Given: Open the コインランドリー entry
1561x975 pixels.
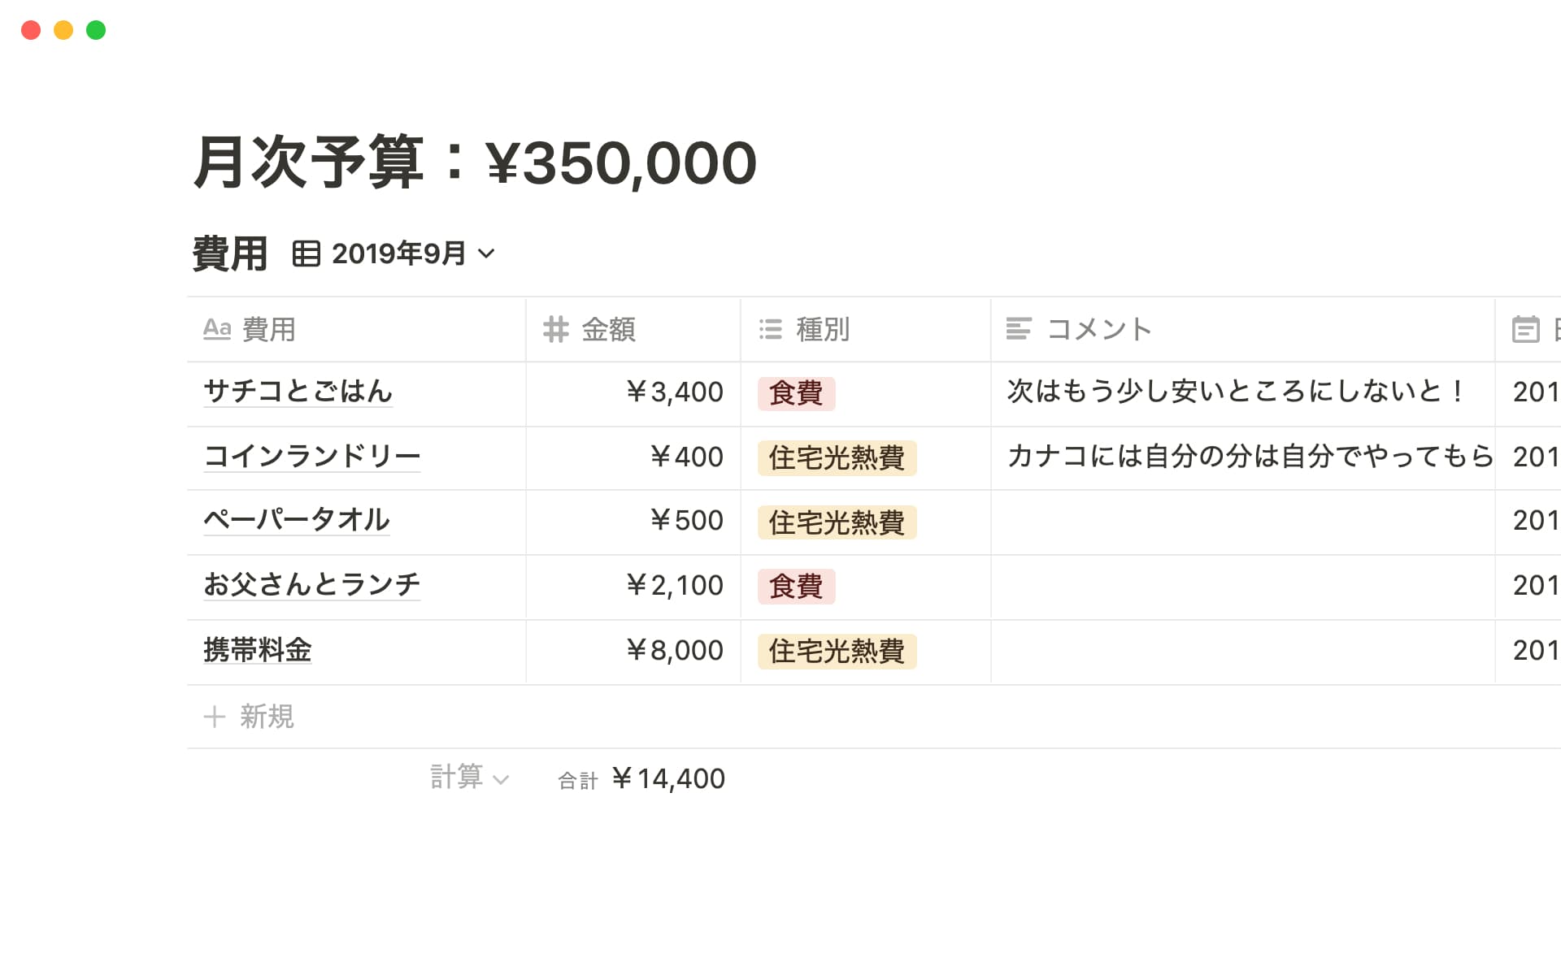Looking at the screenshot, I should (x=311, y=457).
